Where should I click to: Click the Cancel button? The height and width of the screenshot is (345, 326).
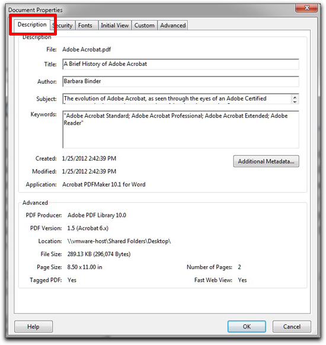(x=292, y=327)
